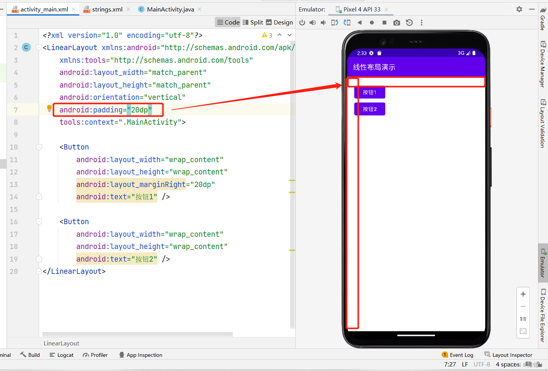
Task: Open the Device File Explorer tool window
Action: [543, 316]
